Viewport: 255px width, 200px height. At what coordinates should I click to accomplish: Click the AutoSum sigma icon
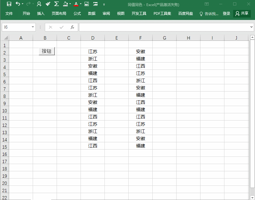point(56,4)
